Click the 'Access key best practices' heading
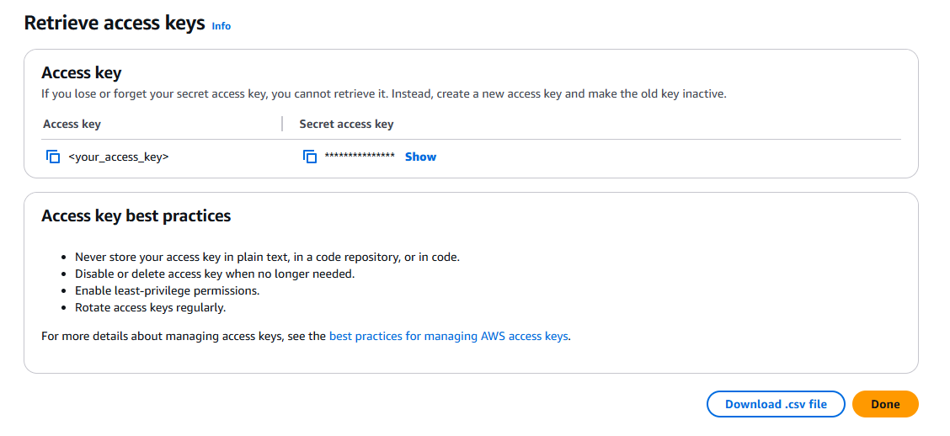 click(x=136, y=215)
